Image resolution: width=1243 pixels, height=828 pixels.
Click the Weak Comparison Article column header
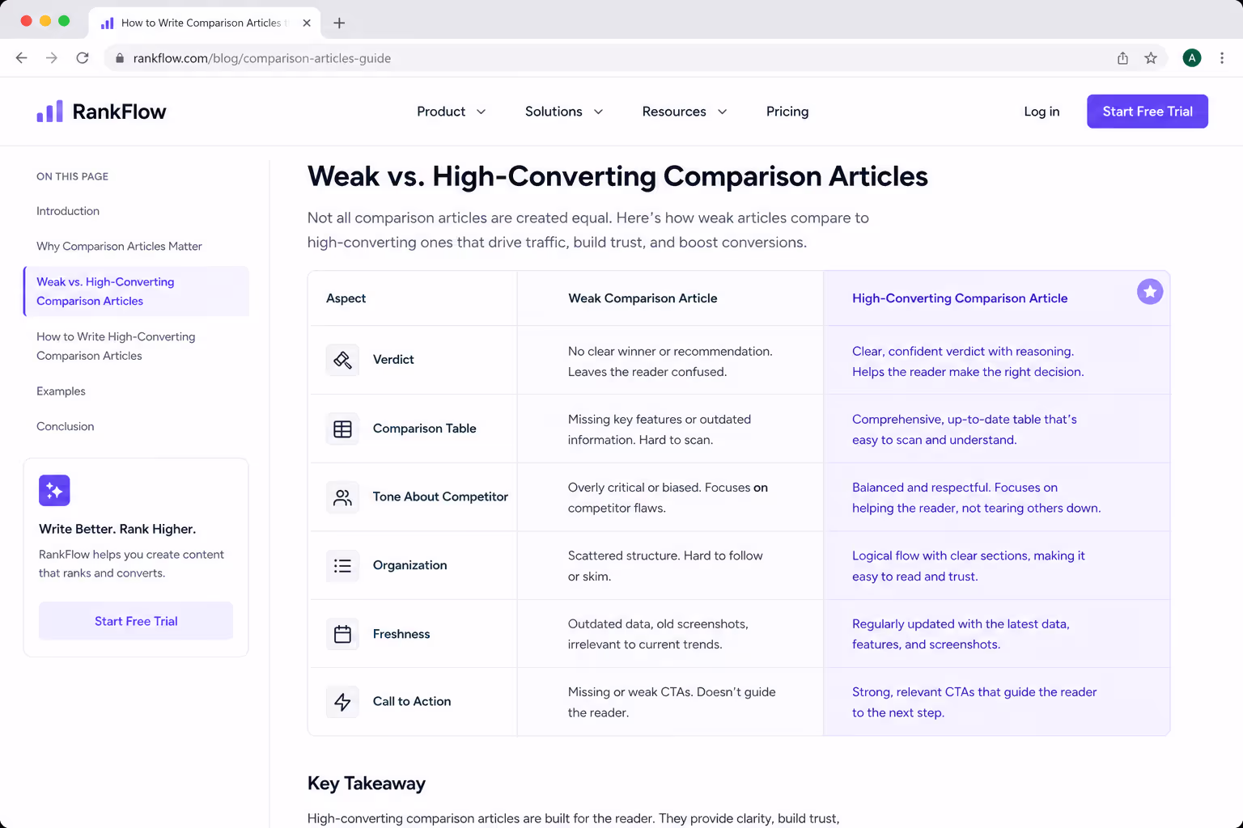[643, 298]
